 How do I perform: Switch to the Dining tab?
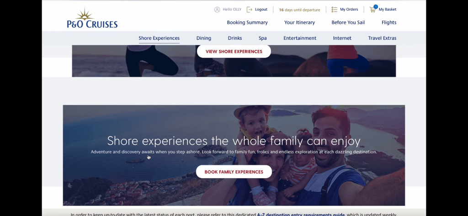(x=203, y=38)
